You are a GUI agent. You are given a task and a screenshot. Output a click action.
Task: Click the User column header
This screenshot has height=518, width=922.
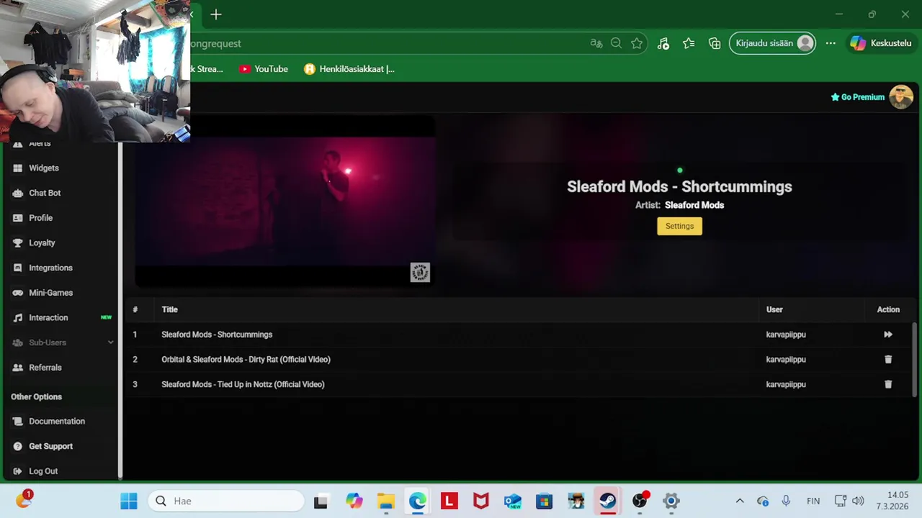(x=774, y=309)
